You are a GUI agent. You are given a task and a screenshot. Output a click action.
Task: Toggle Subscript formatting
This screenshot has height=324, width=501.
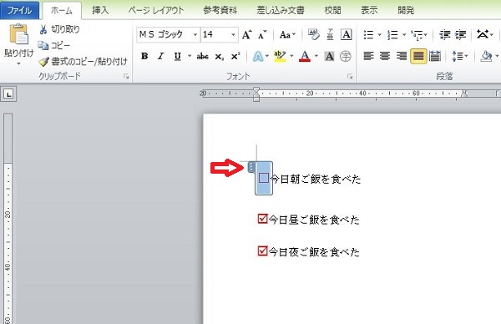[219, 57]
